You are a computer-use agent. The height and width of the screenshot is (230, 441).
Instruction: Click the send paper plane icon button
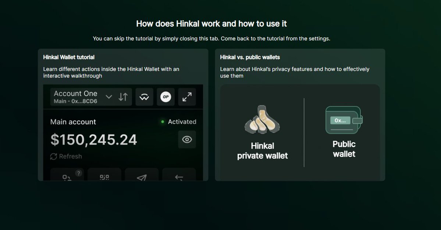click(142, 175)
